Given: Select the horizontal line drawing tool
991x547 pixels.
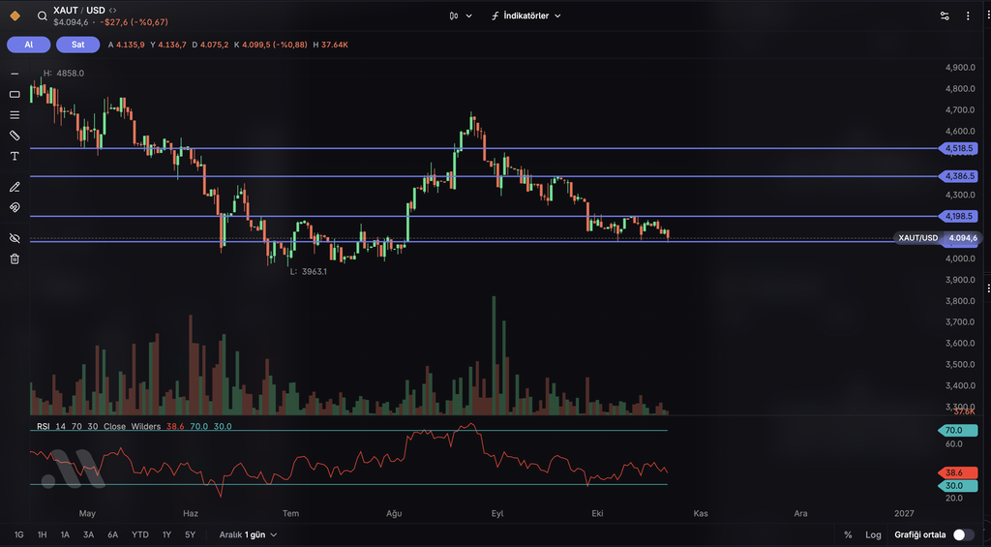Looking at the screenshot, I should [15, 74].
